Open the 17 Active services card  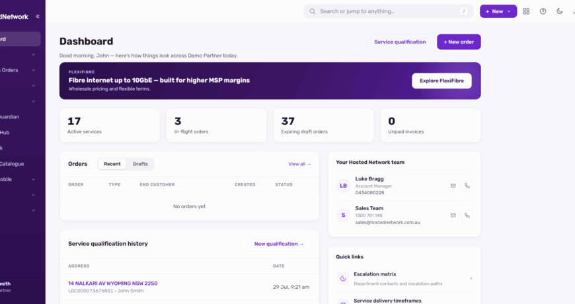pos(110,125)
